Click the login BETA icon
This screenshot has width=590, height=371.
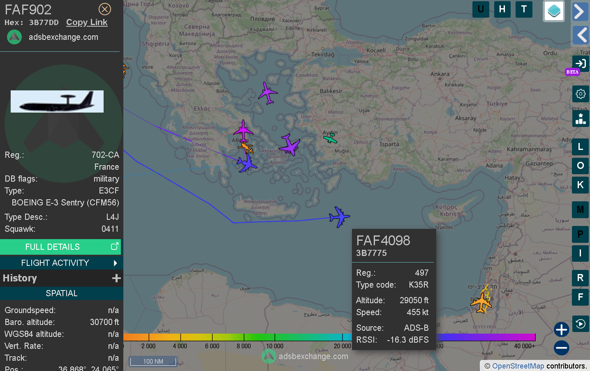[x=581, y=64]
